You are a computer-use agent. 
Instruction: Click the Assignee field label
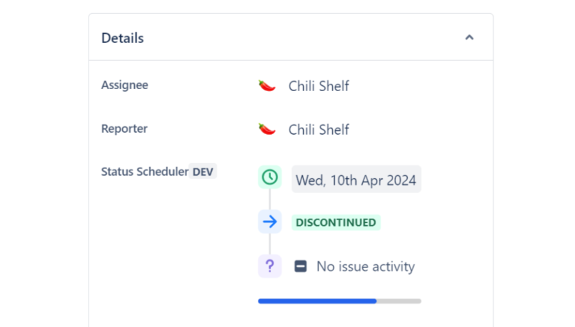[124, 85]
